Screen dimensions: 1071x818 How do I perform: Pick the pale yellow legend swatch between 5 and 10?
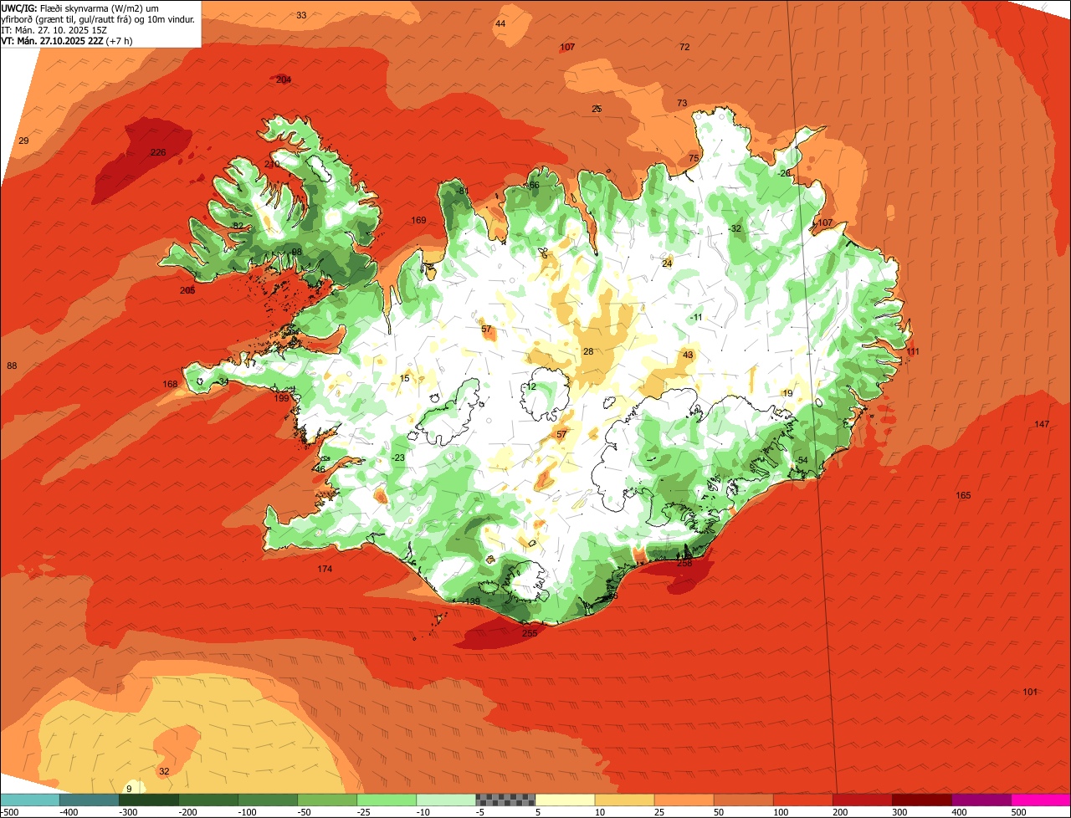(565, 799)
